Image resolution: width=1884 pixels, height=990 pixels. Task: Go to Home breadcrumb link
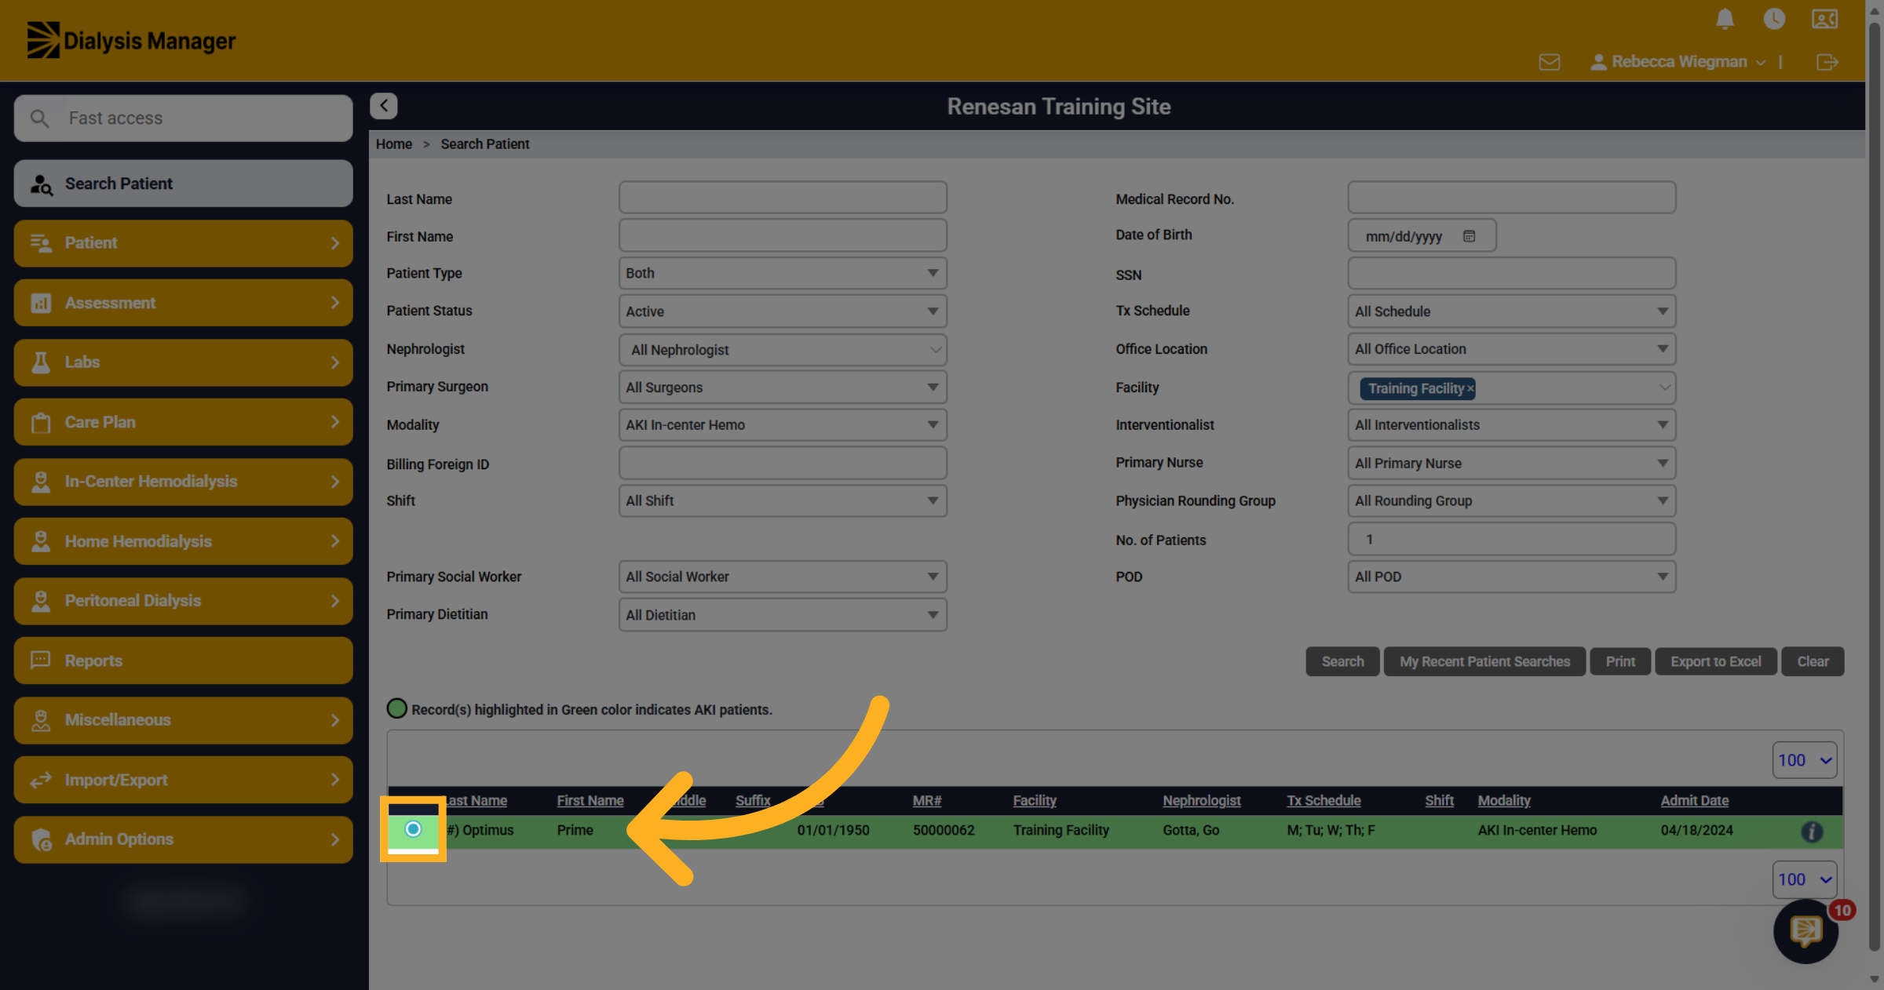pyautogui.click(x=394, y=144)
